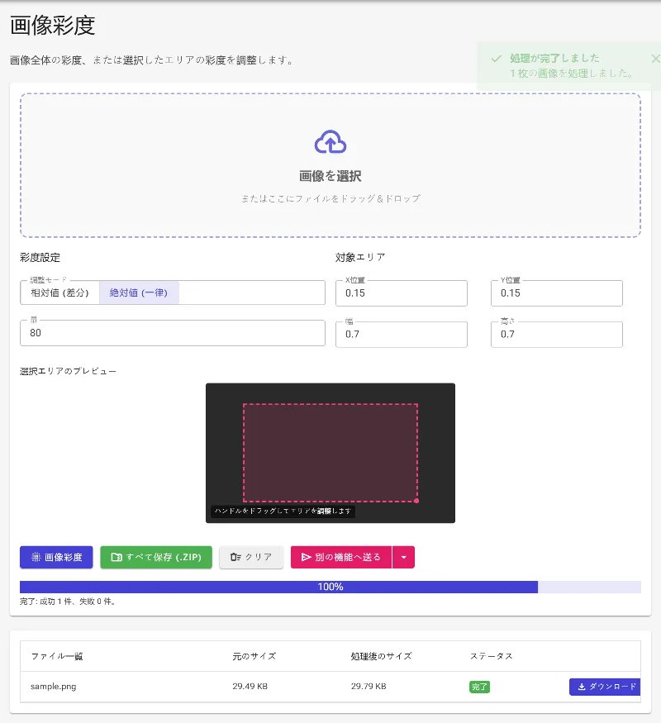Click the 100% progress bar
Screen dimensions: 661x723
(x=330, y=587)
